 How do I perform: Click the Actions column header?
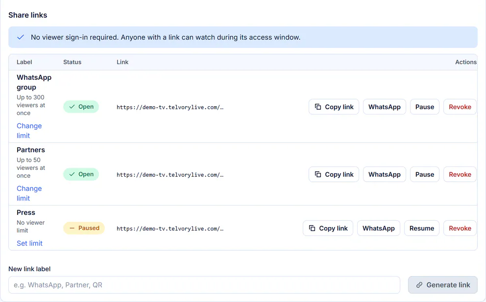pos(465,62)
